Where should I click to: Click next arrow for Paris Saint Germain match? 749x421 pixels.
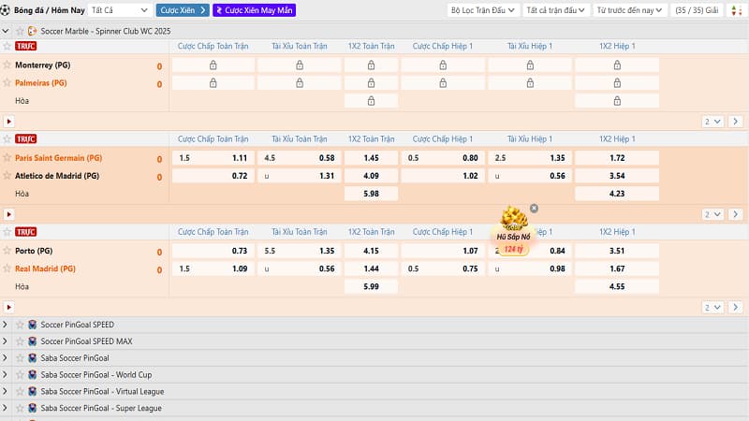click(x=735, y=214)
